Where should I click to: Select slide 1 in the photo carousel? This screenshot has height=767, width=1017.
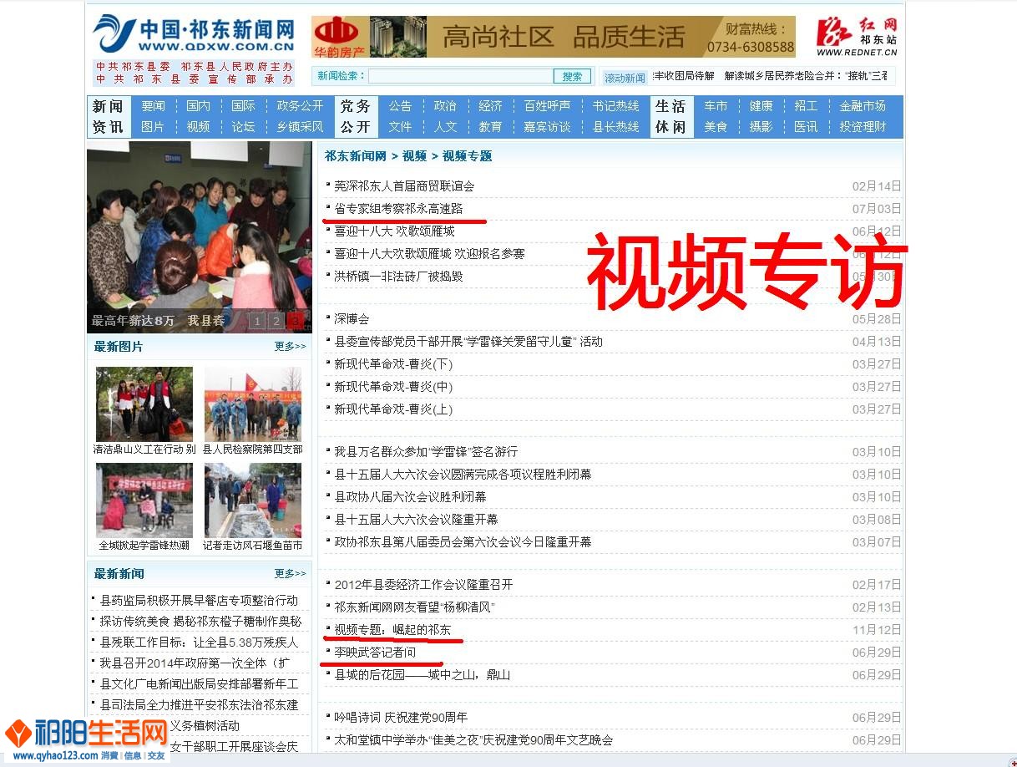[x=257, y=321]
